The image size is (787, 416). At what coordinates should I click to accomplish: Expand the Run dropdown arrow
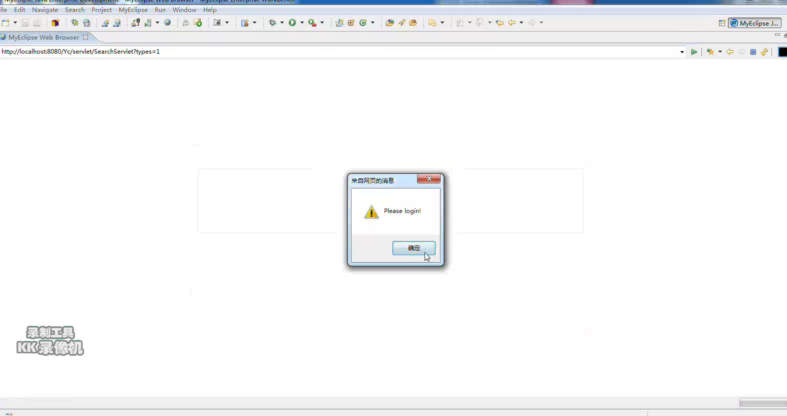coord(302,23)
